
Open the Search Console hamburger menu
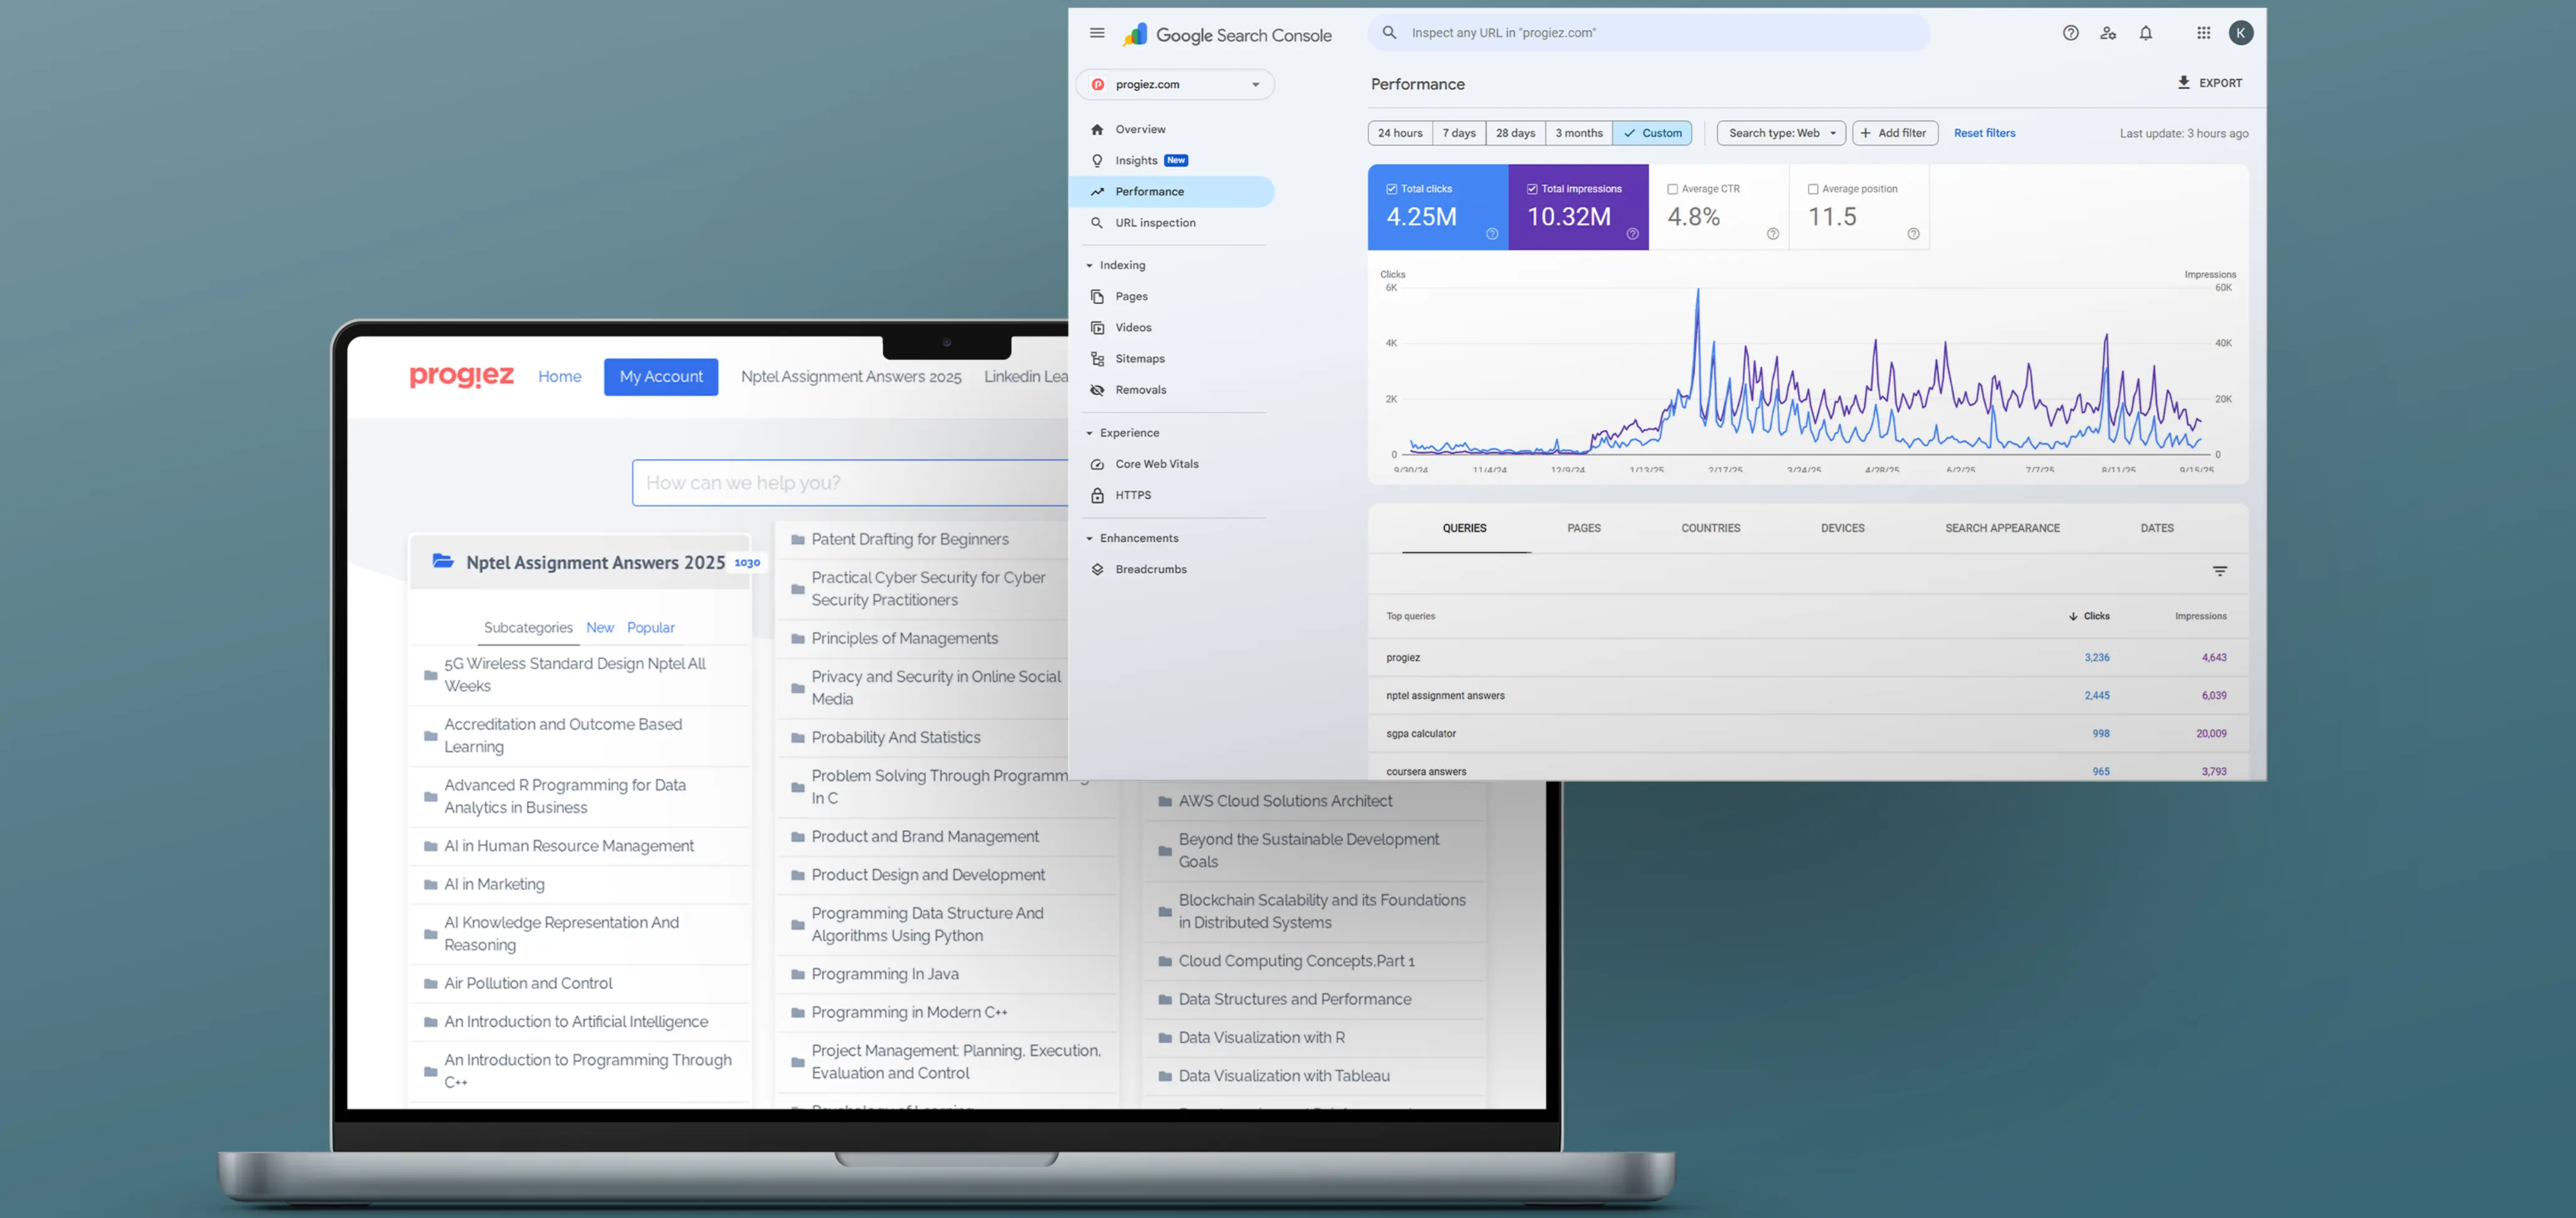[x=1097, y=33]
